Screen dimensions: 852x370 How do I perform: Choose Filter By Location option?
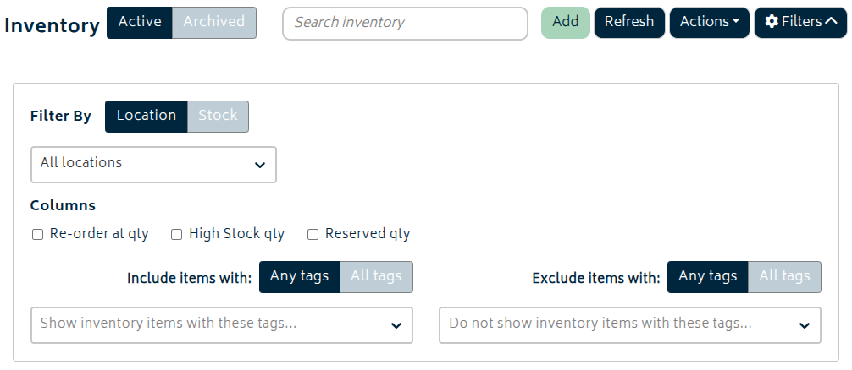[147, 117]
